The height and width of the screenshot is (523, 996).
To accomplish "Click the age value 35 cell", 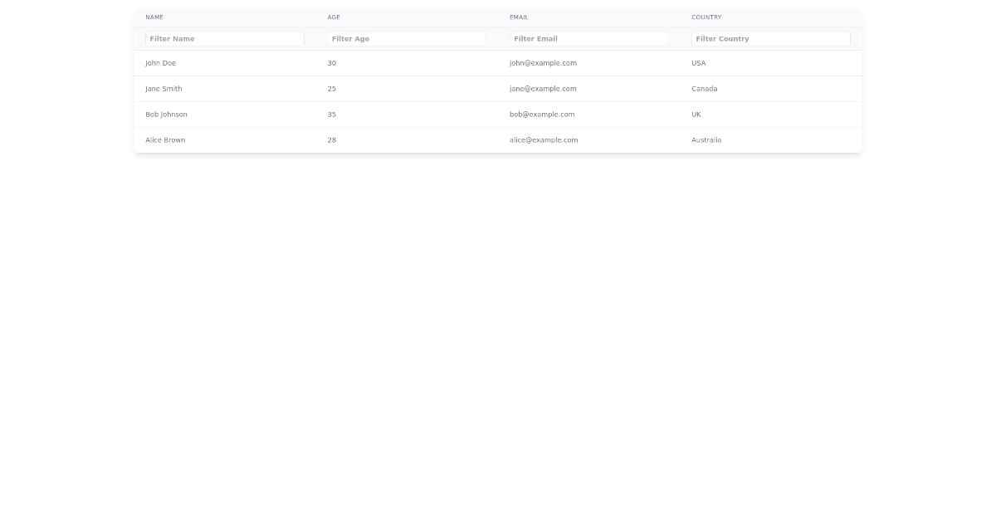I will point(332,115).
